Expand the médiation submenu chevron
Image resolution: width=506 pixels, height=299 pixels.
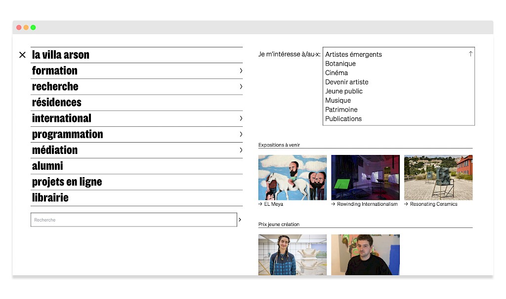pos(241,150)
